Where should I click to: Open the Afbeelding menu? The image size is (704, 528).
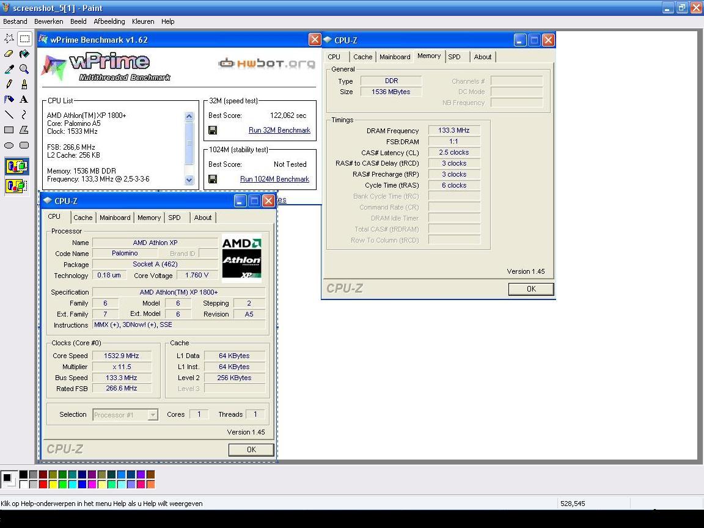click(109, 21)
